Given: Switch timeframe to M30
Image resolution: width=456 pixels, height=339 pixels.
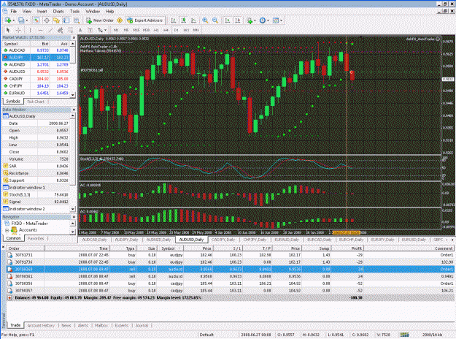Looking at the screenshot, I should coord(146,30).
